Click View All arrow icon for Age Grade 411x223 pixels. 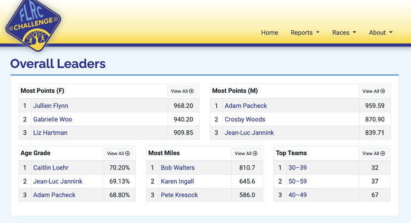(x=127, y=153)
